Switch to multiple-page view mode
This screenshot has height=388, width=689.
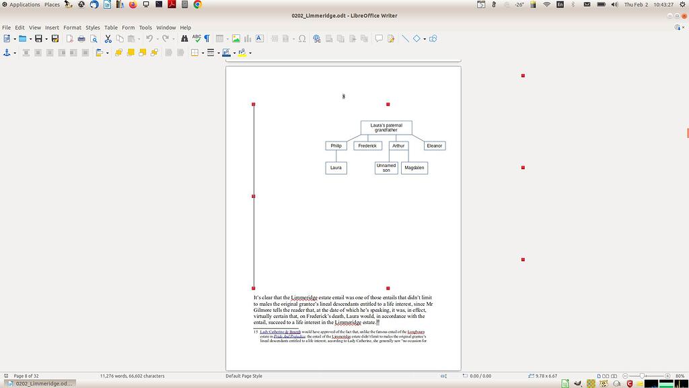(605, 376)
